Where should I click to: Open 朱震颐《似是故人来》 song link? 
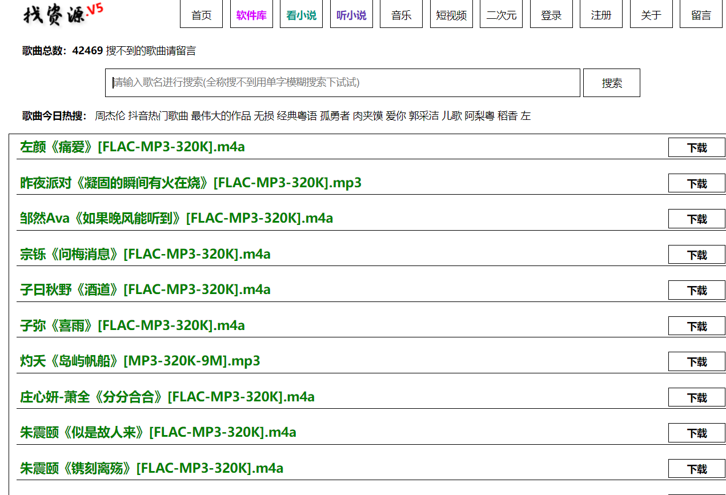click(158, 432)
